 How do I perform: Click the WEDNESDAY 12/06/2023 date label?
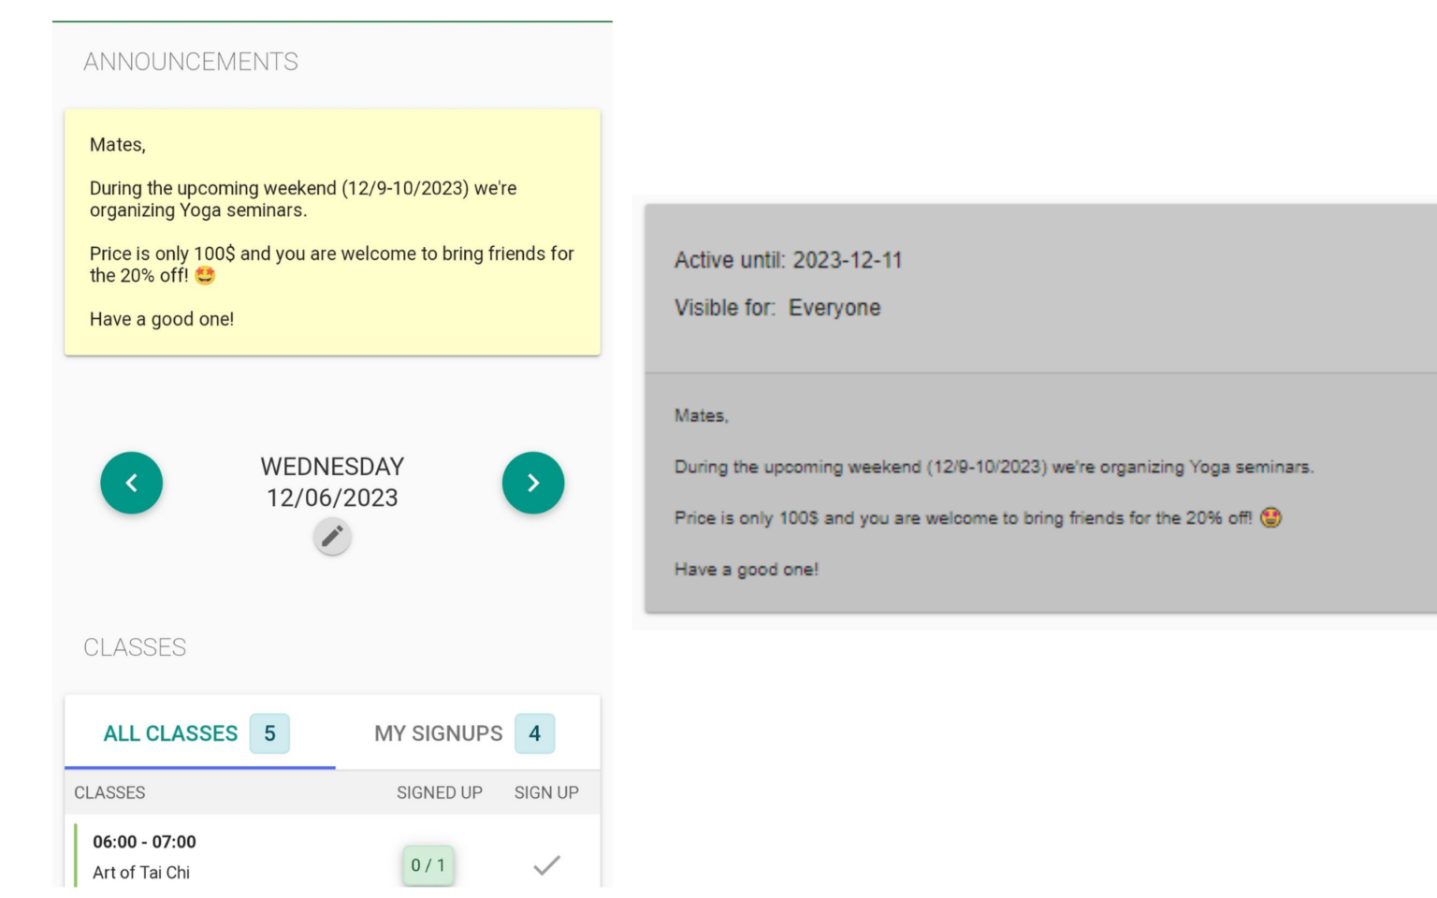(332, 482)
